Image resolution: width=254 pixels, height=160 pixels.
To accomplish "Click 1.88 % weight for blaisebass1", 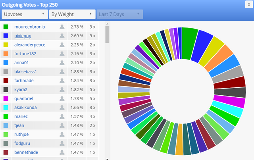I will point(77,71).
